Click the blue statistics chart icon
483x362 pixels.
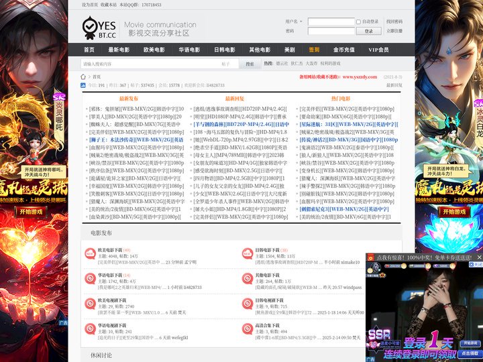[83, 85]
